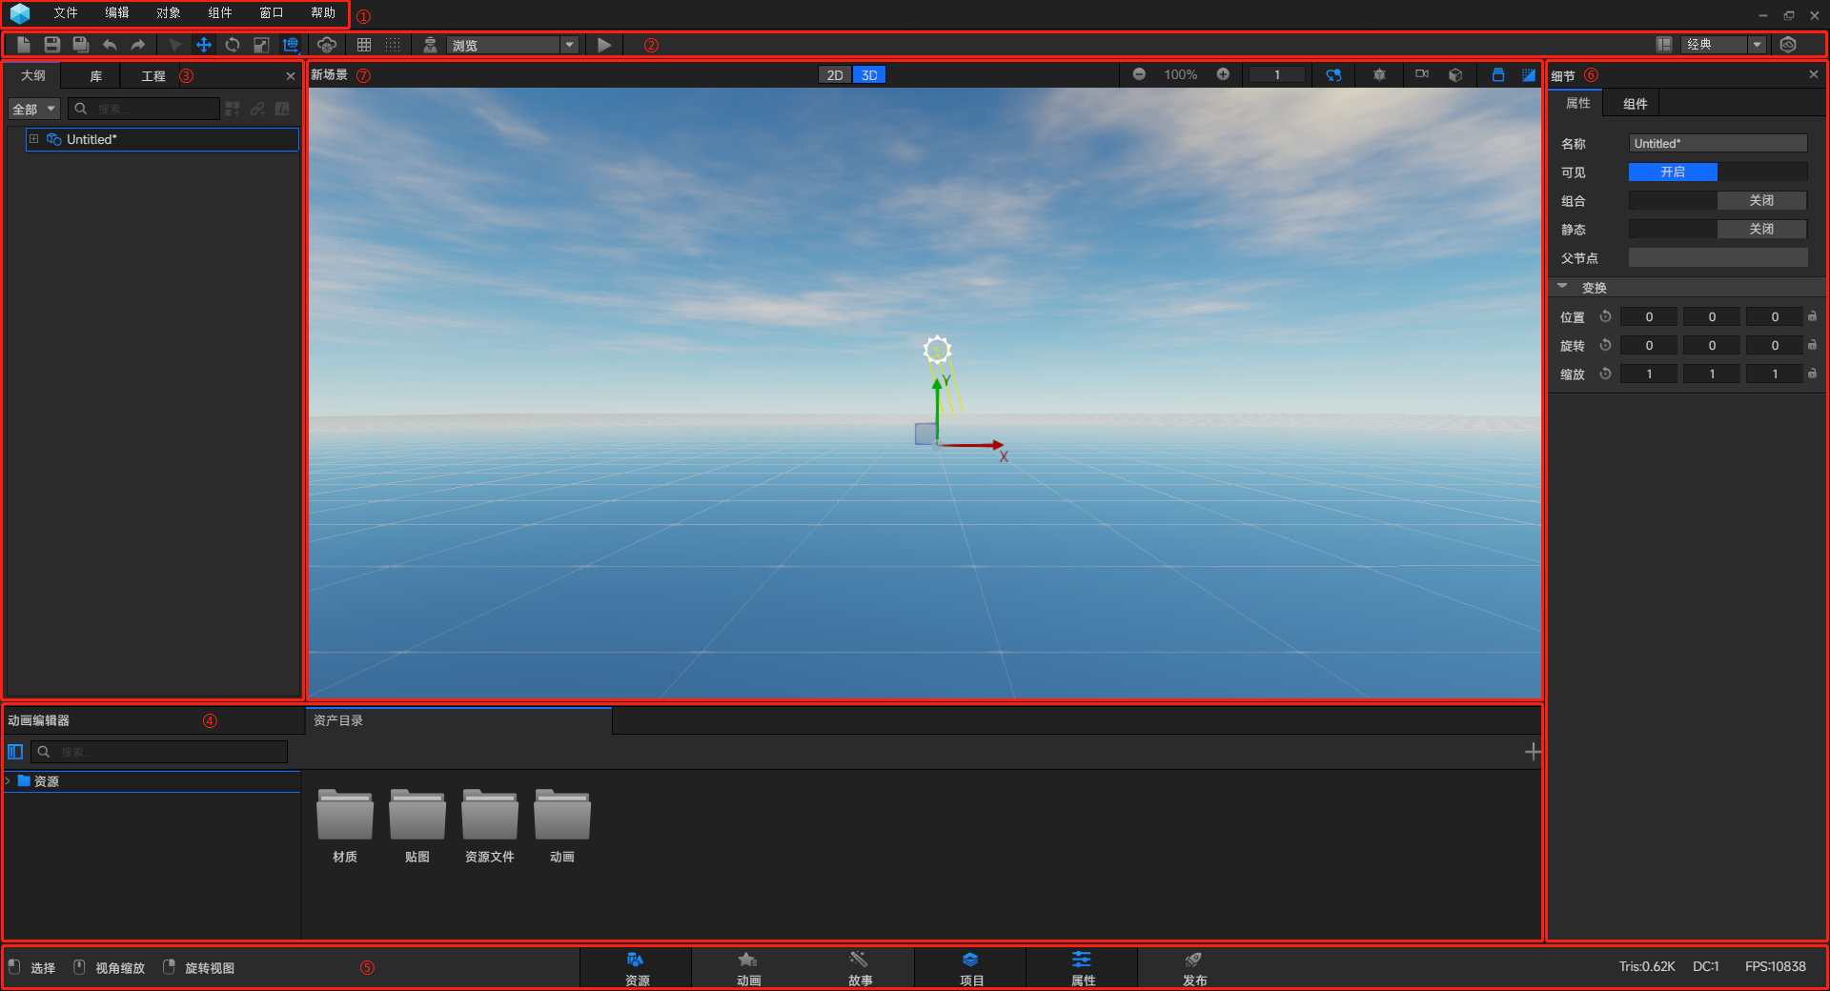Zoom in with the plus button
This screenshot has height=991, width=1830.
click(1223, 74)
